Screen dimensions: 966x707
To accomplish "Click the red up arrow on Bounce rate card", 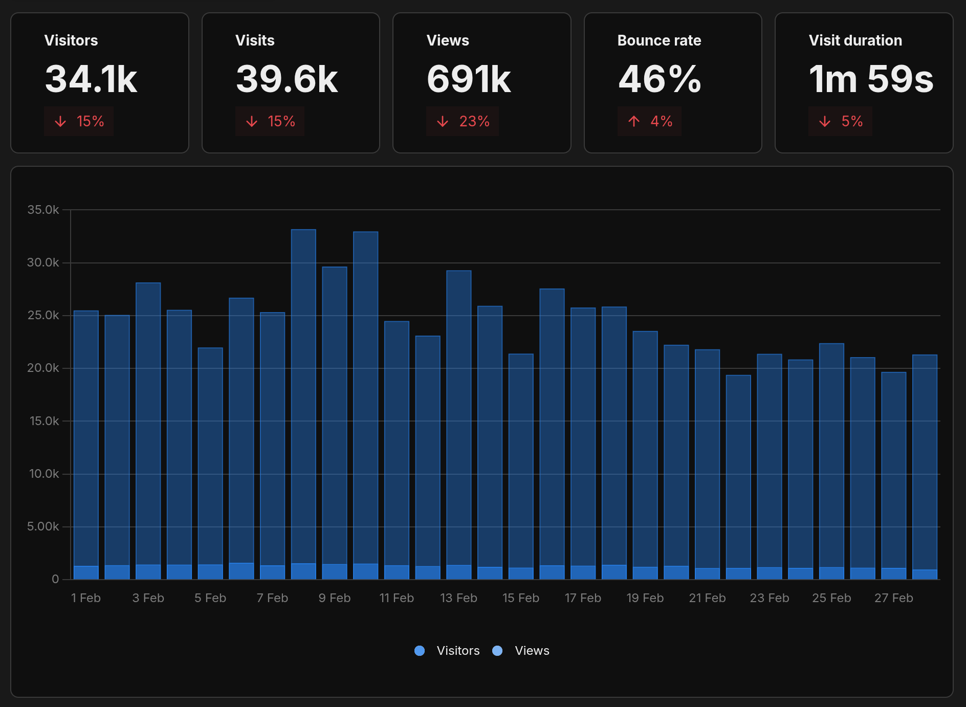I will coord(633,121).
